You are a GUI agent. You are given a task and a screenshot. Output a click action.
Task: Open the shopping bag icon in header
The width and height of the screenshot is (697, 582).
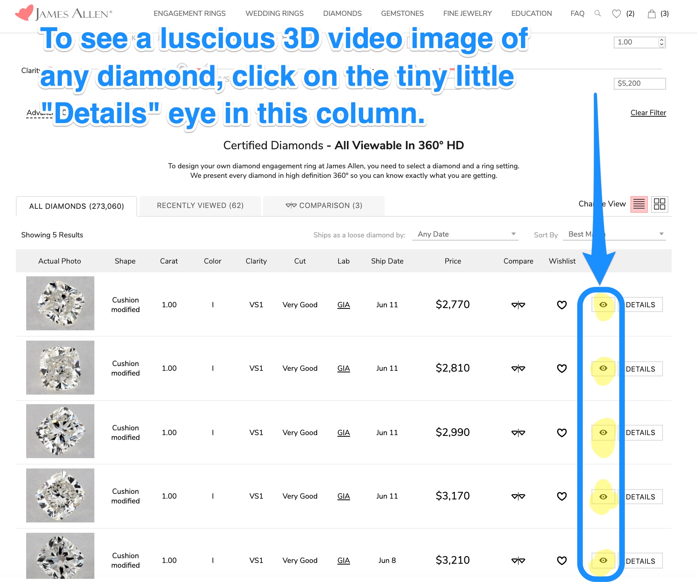point(651,14)
